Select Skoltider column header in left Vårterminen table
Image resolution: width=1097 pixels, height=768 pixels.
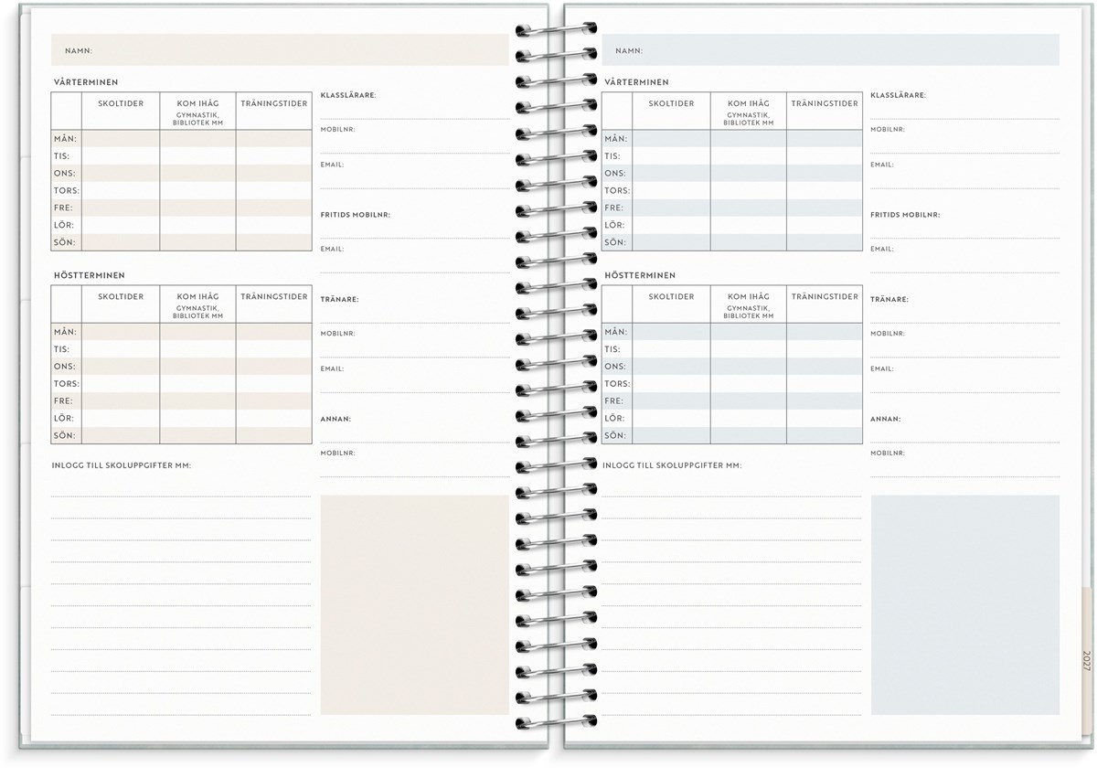[x=121, y=104]
